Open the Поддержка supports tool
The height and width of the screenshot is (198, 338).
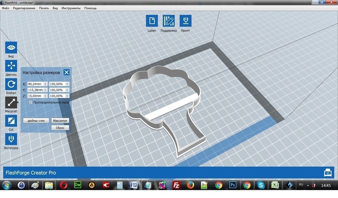169,21
